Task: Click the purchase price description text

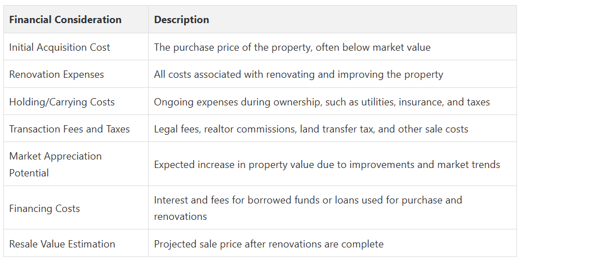Action: click(x=292, y=47)
